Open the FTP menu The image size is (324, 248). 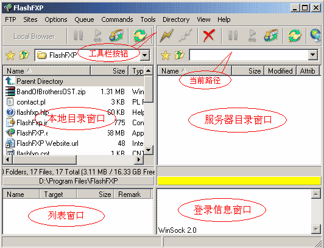(x=10, y=19)
